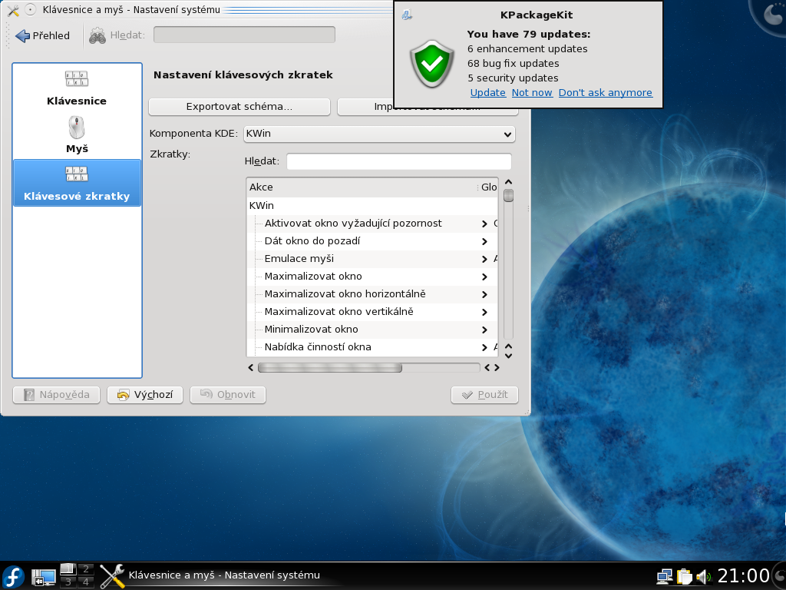Click Not now in KPackageKit

click(x=532, y=92)
